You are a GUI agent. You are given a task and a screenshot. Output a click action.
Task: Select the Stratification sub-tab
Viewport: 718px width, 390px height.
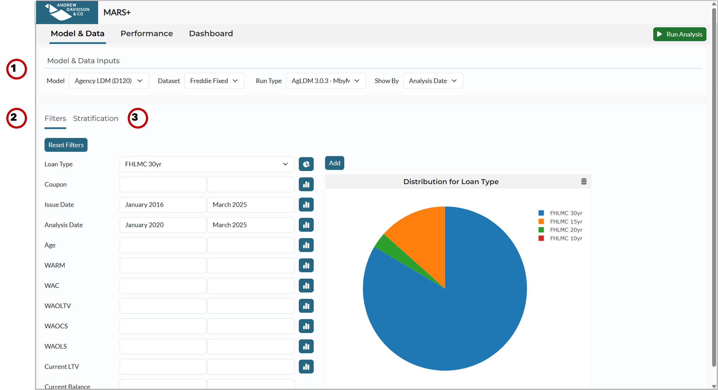[96, 119]
